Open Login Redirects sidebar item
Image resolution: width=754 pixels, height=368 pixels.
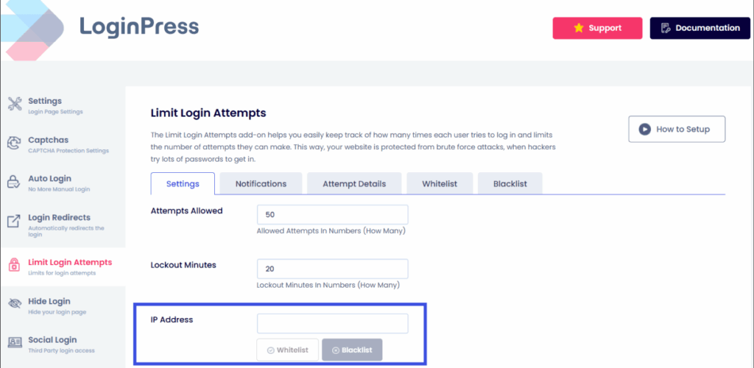coord(63,224)
